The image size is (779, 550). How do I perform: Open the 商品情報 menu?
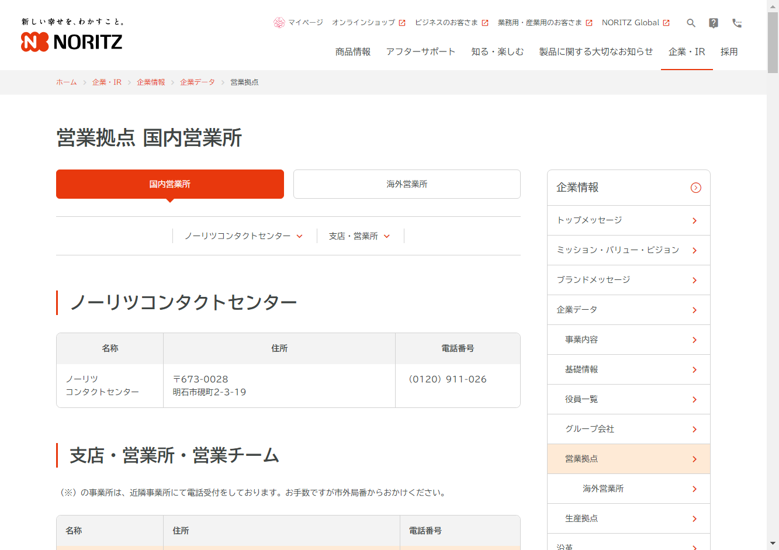(353, 52)
